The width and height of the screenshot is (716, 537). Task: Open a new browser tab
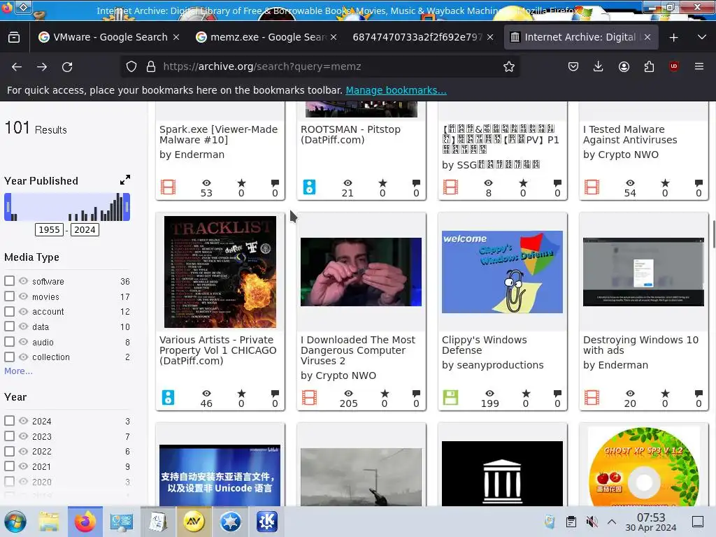click(x=673, y=38)
